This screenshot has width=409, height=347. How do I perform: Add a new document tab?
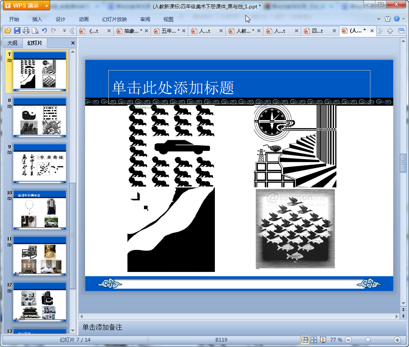390,31
